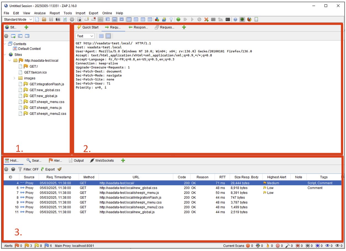Open the add custom breakpoint red X icon
346x251 pixels.
206,20
